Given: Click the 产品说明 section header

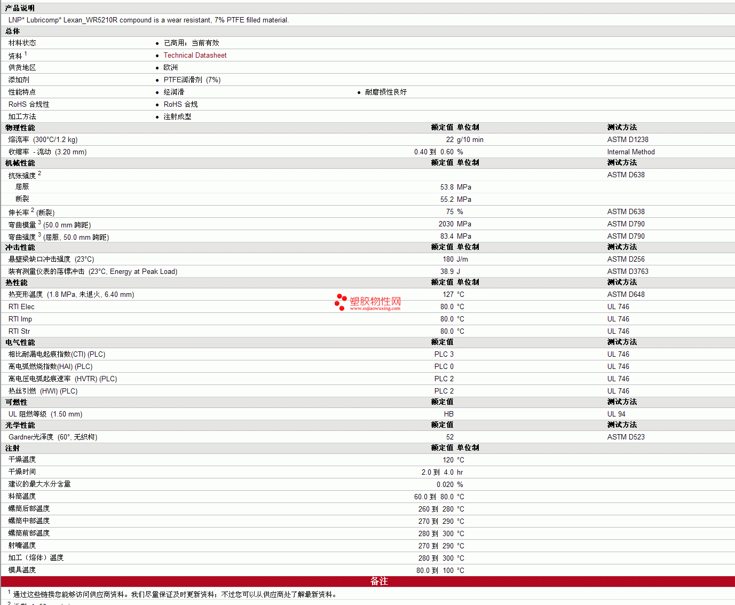Looking at the screenshot, I should click(20, 8).
